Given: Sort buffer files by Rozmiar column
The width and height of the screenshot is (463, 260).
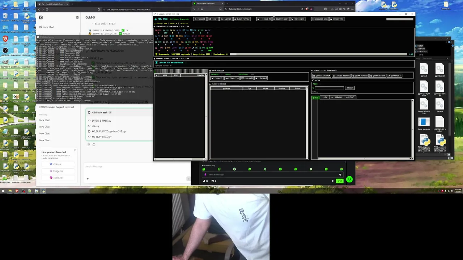Looking at the screenshot, I should [x=282, y=88].
